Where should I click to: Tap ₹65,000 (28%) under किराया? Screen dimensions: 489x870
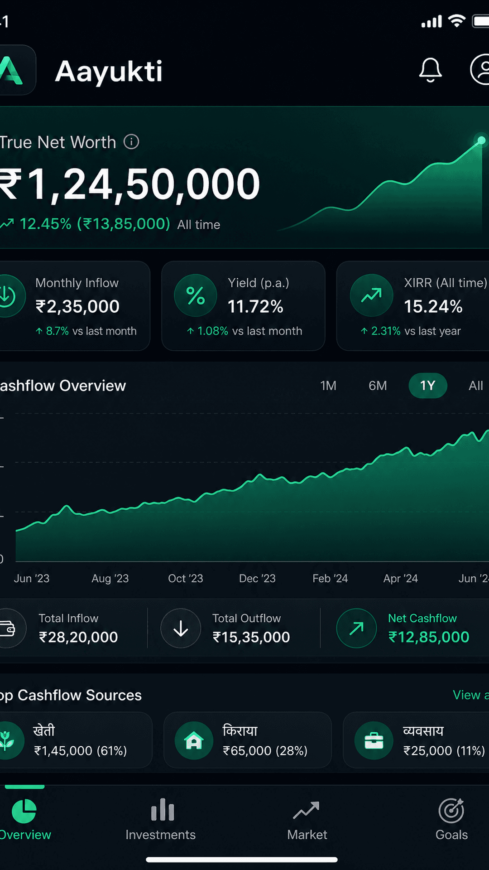265,751
